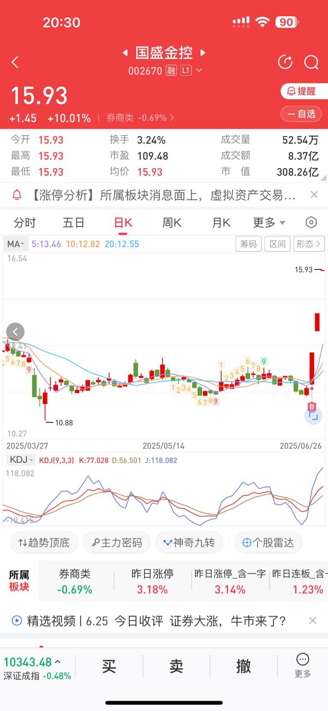The image size is (328, 711).
Task: Open 券商类 sector link in header
Action: 140,117
